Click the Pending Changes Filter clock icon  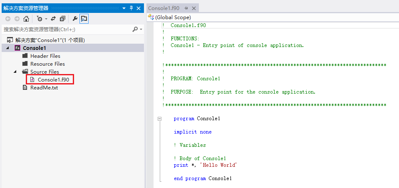pyautogui.click(x=40, y=19)
